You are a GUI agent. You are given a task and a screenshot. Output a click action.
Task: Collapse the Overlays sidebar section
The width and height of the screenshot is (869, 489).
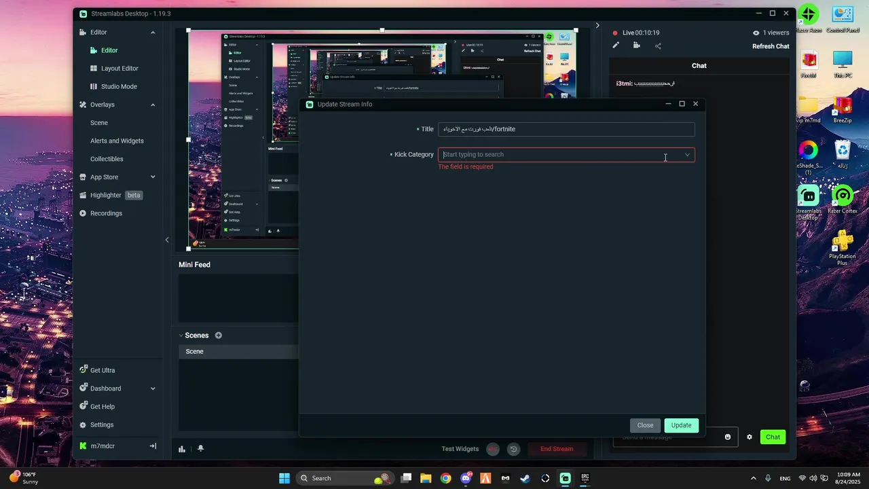[153, 105]
